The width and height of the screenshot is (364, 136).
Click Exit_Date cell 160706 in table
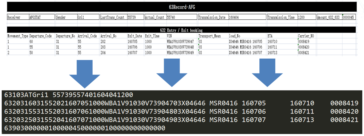[x=136, y=47]
